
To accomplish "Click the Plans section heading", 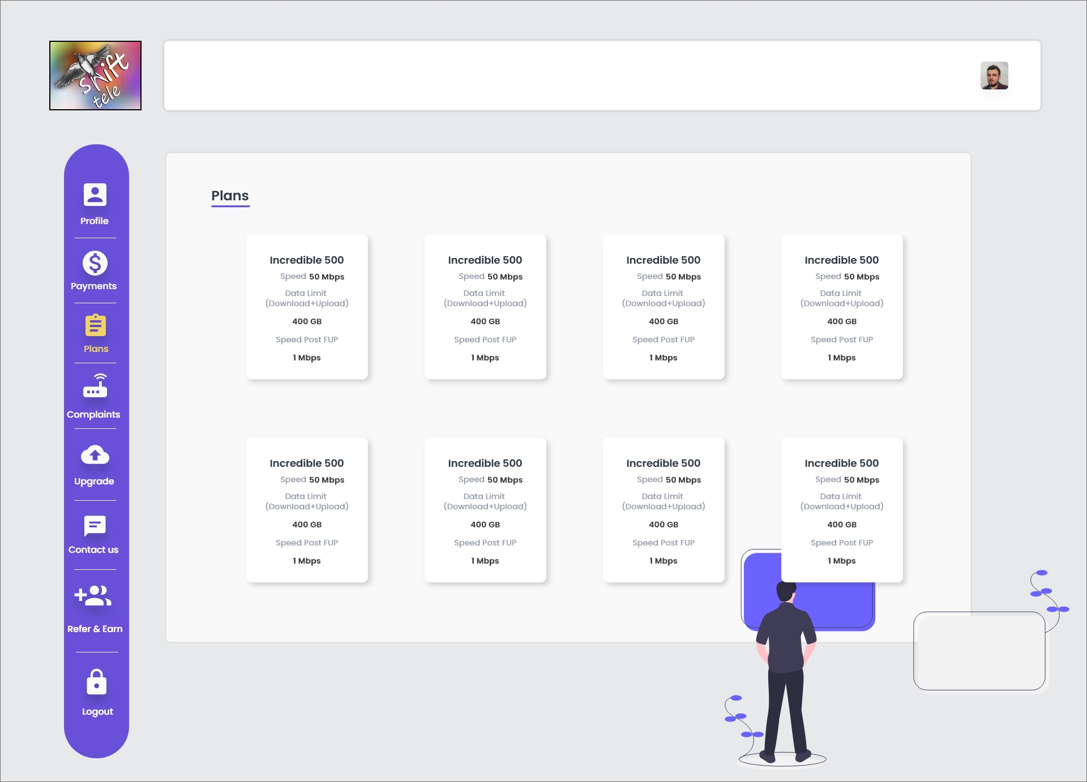I will coord(230,196).
